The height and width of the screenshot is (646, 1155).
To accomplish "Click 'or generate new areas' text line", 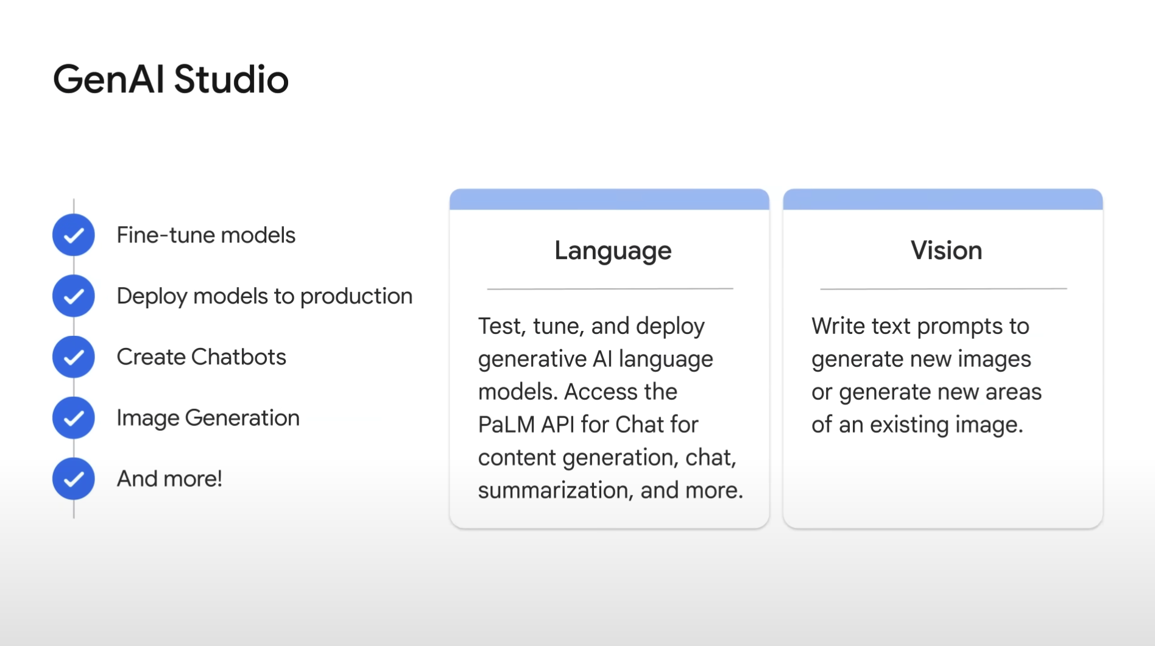I will point(927,392).
